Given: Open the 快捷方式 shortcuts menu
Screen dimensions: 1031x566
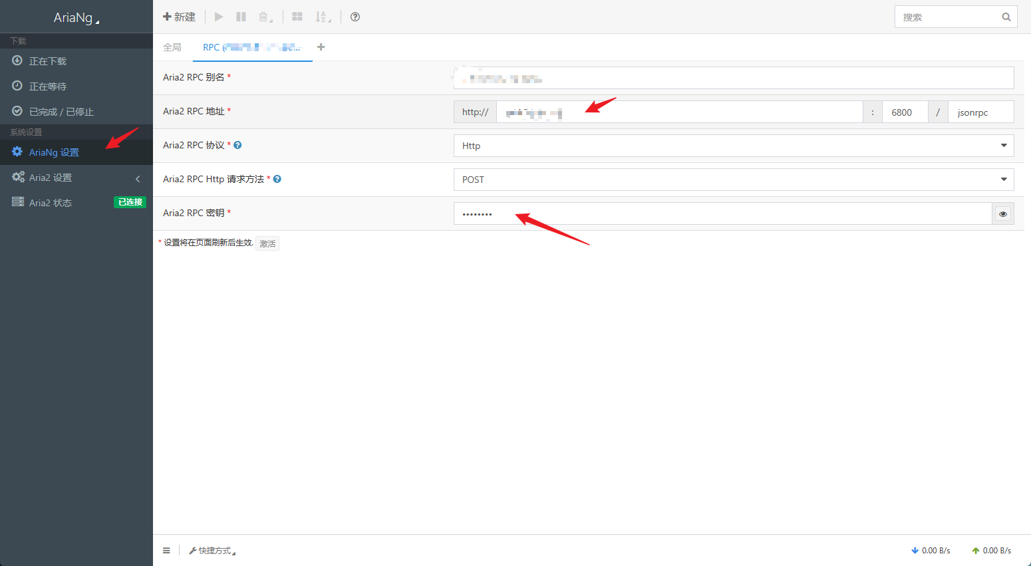Looking at the screenshot, I should [213, 551].
